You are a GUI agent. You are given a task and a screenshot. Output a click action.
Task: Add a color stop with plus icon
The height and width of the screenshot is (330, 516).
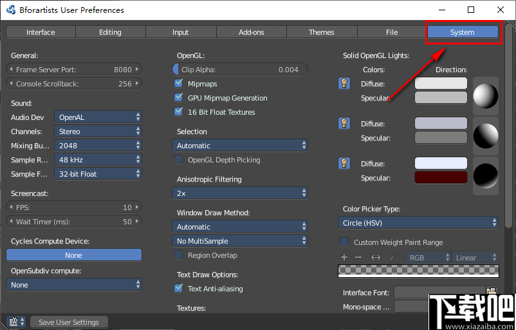click(344, 258)
